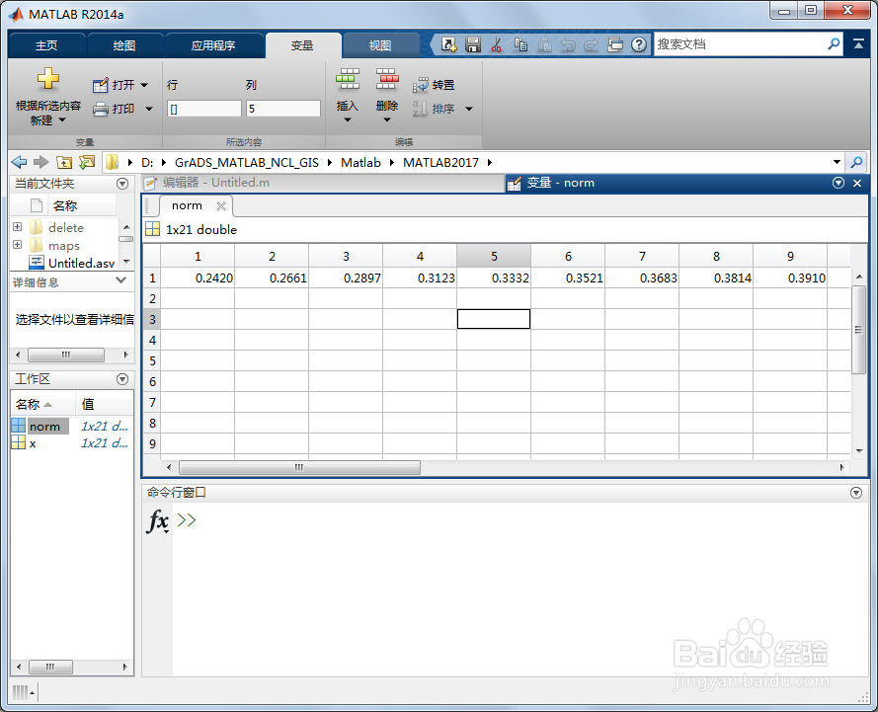The height and width of the screenshot is (712, 878).
Task: Click cell containing 0.3910
Action: point(790,277)
